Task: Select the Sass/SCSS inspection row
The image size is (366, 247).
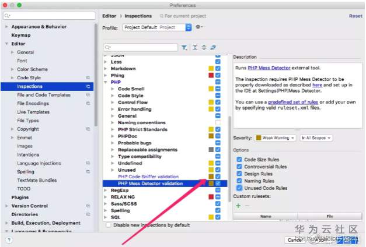Action: point(165,204)
